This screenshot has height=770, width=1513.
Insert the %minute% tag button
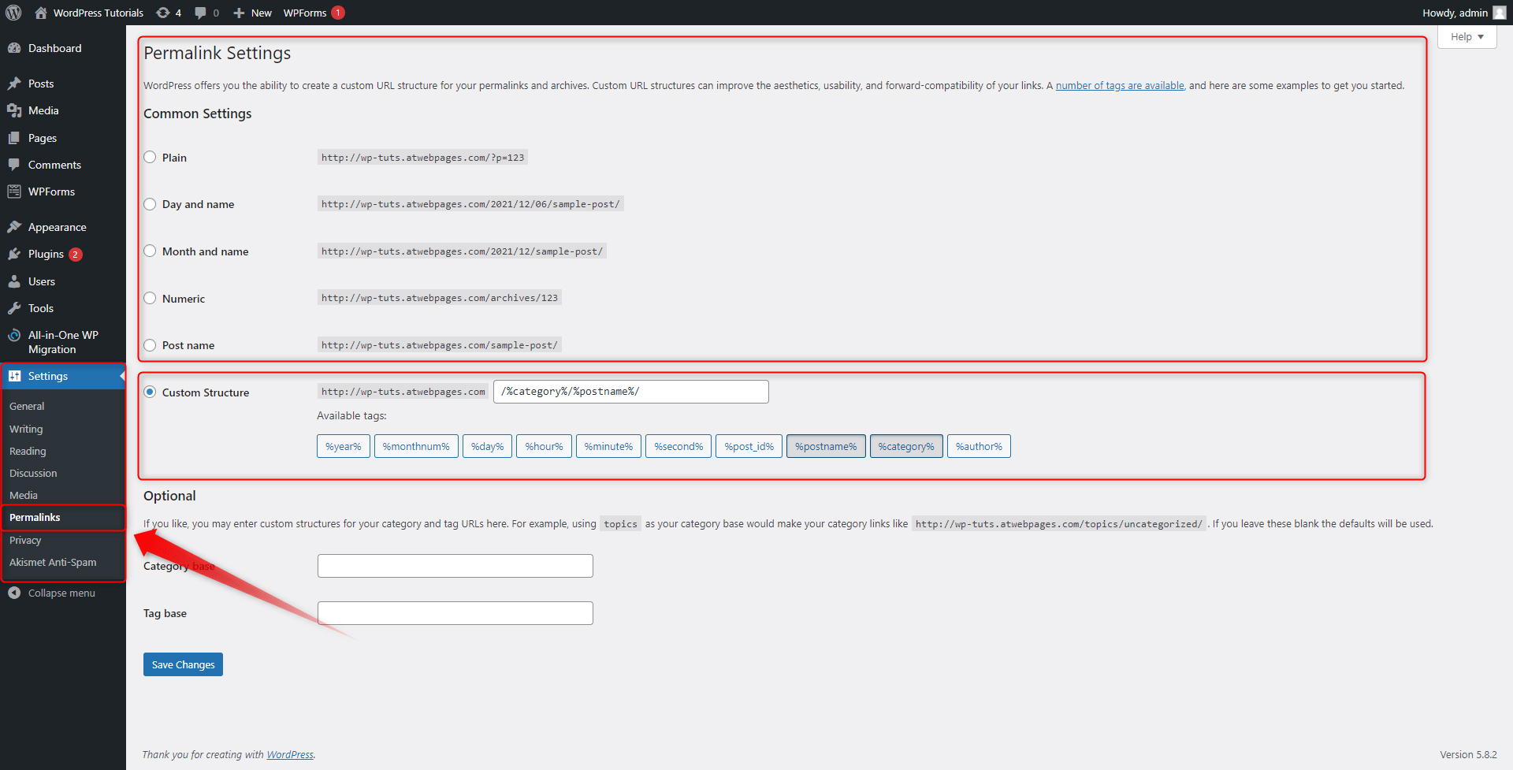coord(608,446)
